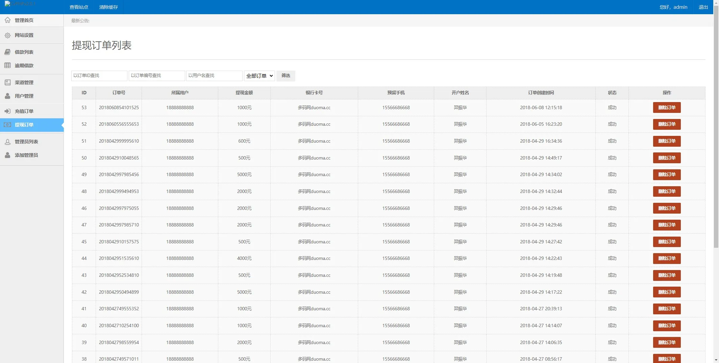Click the person icon beside 管理员列表
This screenshot has width=719, height=363.
7,142
